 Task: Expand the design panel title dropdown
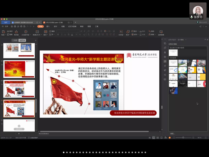click(186, 40)
